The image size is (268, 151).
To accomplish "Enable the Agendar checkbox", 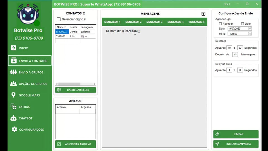I will coord(220,23).
